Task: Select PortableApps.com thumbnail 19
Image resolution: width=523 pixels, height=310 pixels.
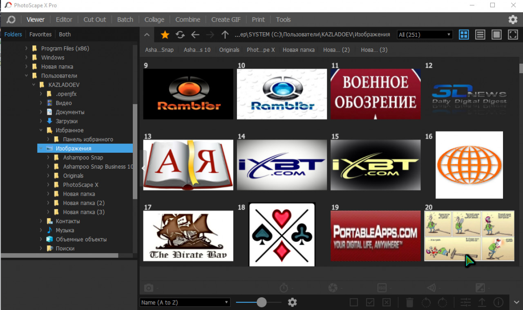Action: pyautogui.click(x=375, y=236)
